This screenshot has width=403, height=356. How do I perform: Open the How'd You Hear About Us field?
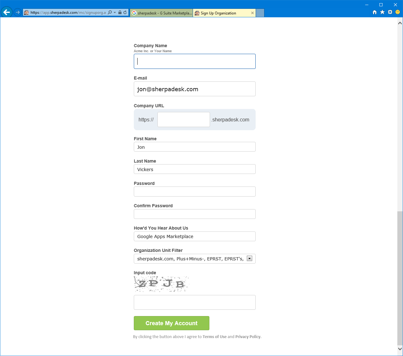pyautogui.click(x=194, y=236)
